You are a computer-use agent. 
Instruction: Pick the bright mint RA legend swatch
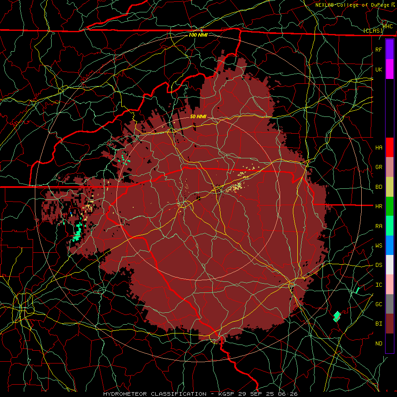(390, 226)
